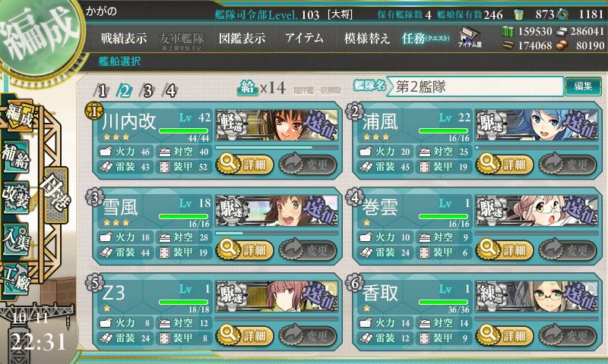
Task: Click the 母港 home port sign
Action: pyautogui.click(x=56, y=195)
